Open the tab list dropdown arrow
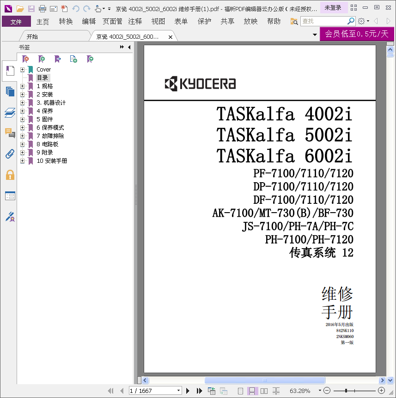This screenshot has width=396, height=398. point(315,35)
